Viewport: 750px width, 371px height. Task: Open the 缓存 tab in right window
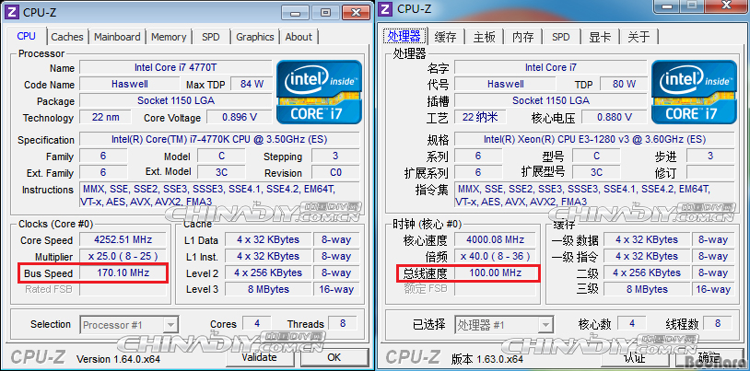click(445, 37)
